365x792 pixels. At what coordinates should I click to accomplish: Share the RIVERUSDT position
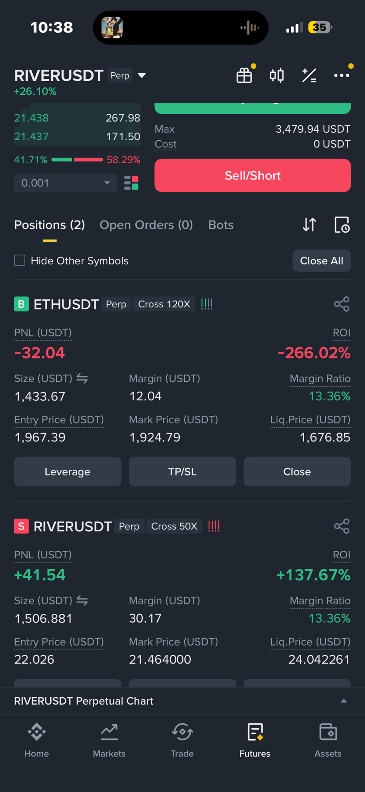pyautogui.click(x=342, y=526)
